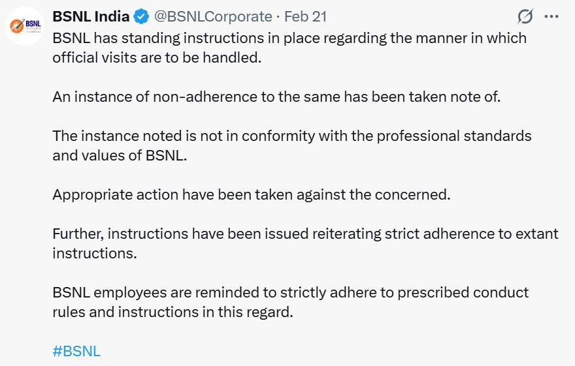575x366 pixels.
Task: Click the line starting 'The instance noted is not'
Action: (x=291, y=136)
